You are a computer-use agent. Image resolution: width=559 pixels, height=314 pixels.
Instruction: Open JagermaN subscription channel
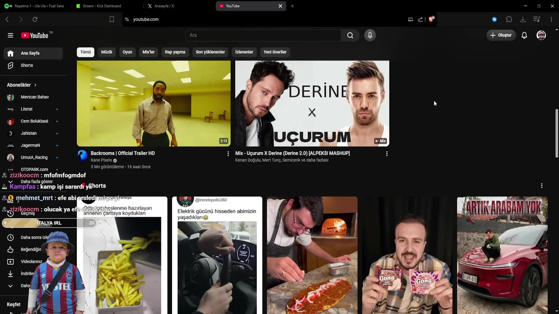(x=33, y=145)
